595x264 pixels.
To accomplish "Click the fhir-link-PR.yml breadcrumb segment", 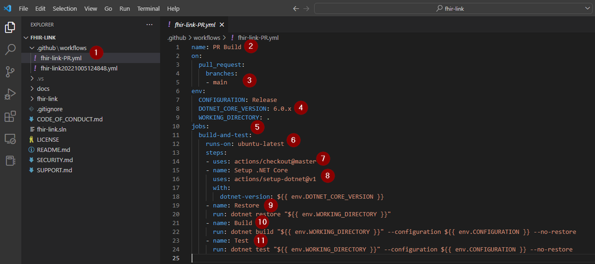I will coord(255,38).
